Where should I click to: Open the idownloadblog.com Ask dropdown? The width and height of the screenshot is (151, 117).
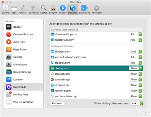[x=135, y=34]
